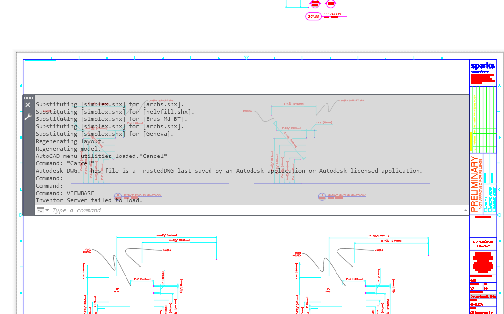This screenshot has width=504, height=314.
Task: Select the PRELIMINARY stamp text
Action: [x=475, y=184]
